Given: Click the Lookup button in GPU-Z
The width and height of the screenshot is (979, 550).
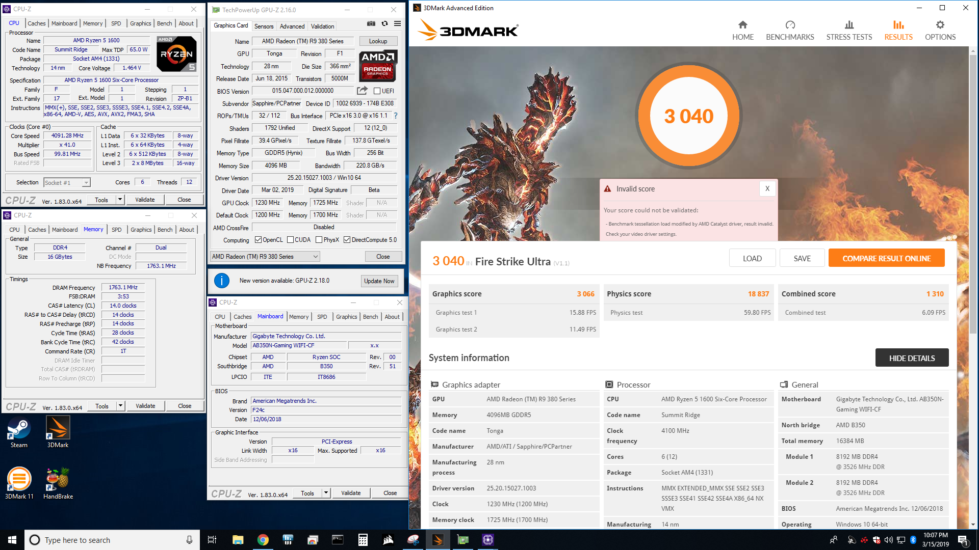Looking at the screenshot, I should pos(378,41).
